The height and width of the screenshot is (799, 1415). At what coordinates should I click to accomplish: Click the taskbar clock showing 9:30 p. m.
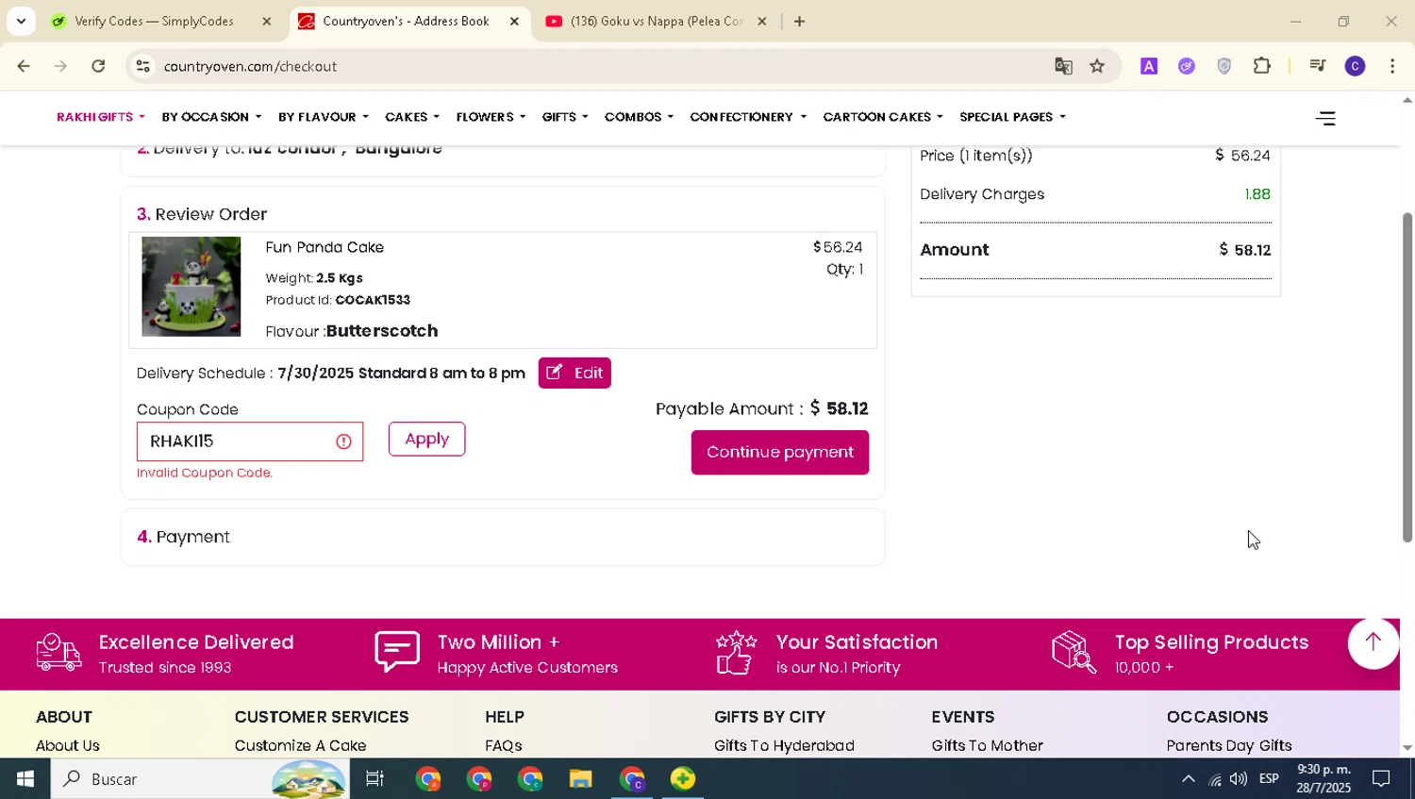coord(1323,779)
